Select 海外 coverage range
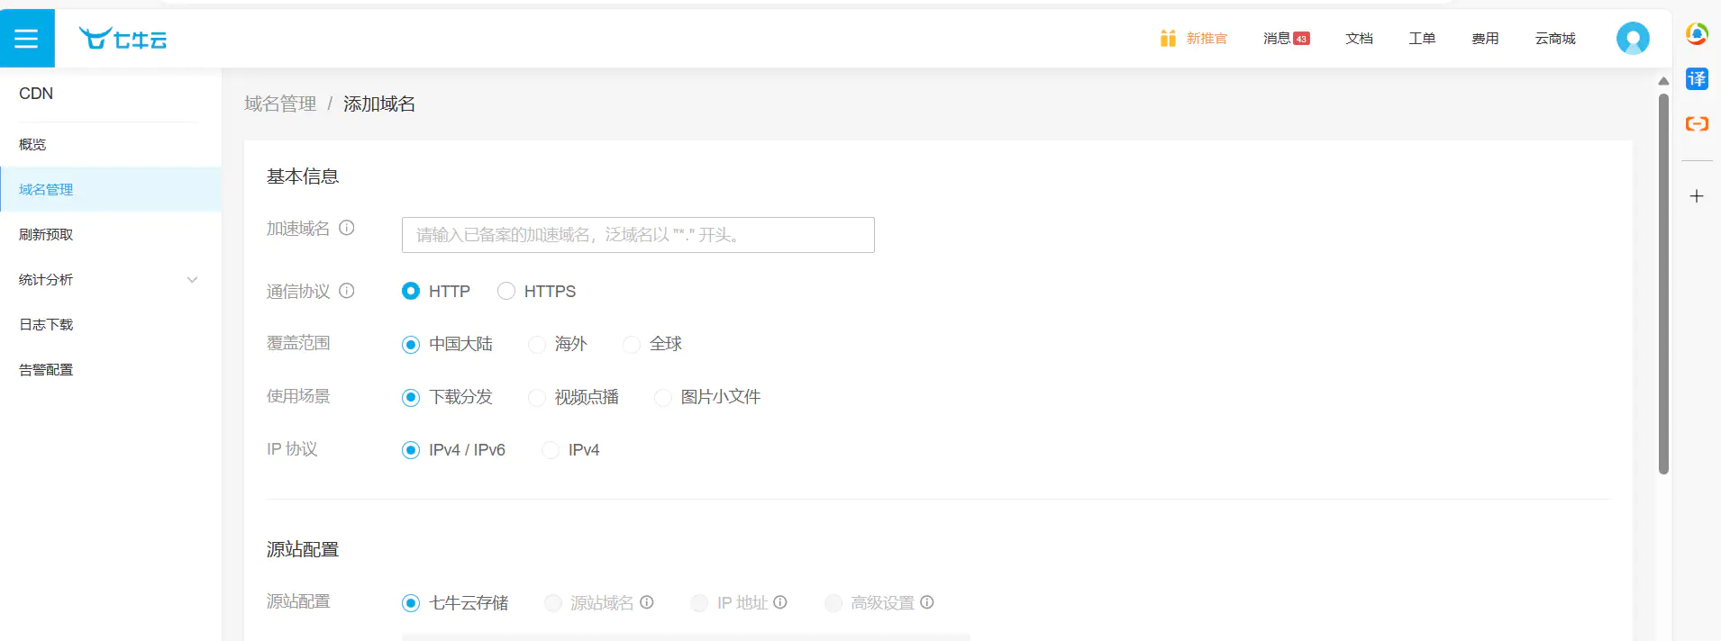Image resolution: width=1721 pixels, height=641 pixels. [x=537, y=344]
